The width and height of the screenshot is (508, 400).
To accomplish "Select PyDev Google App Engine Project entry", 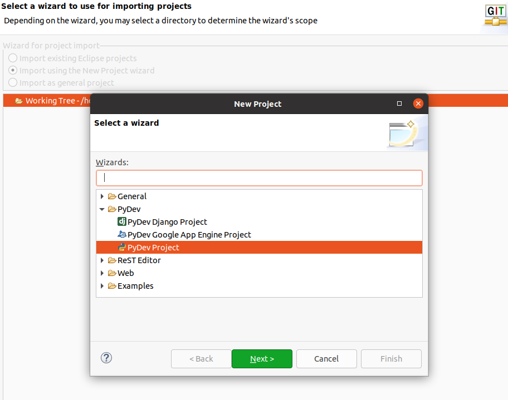I will 189,235.
